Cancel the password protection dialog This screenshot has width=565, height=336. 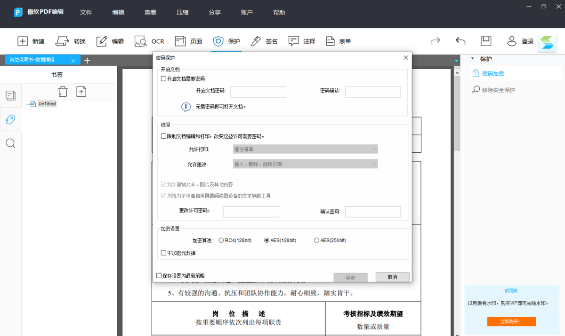tap(392, 277)
